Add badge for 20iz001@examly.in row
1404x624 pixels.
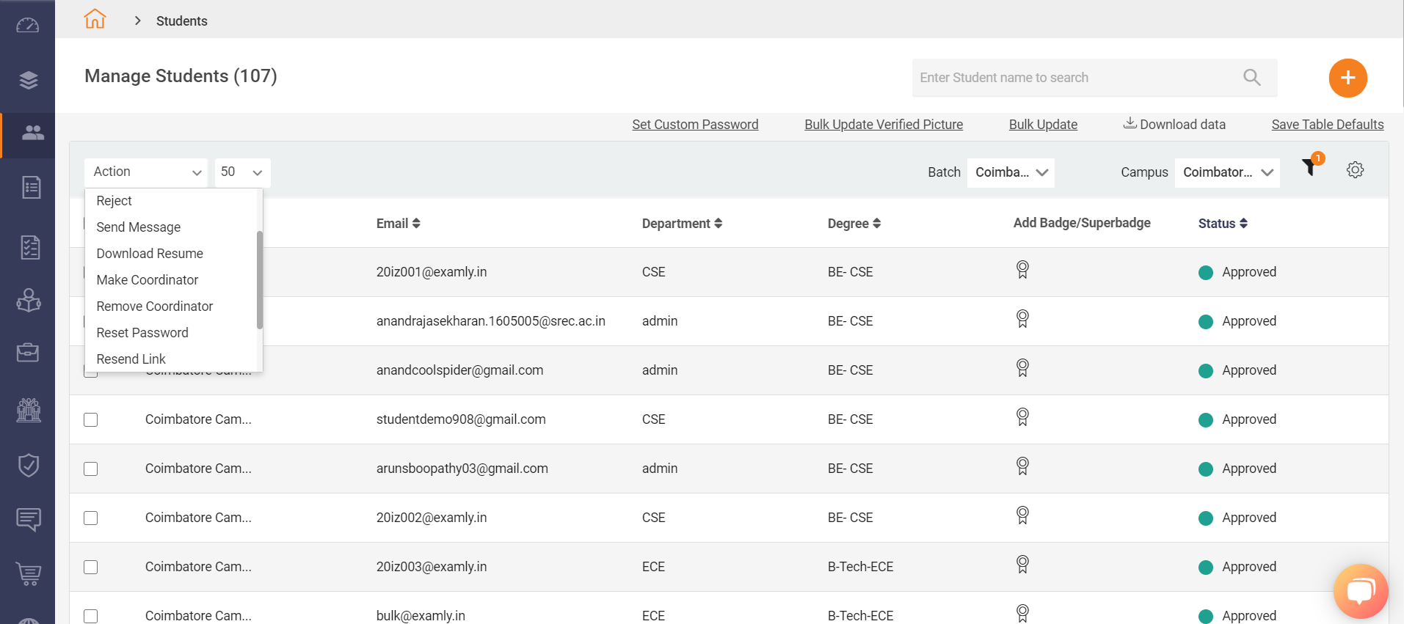click(1022, 270)
